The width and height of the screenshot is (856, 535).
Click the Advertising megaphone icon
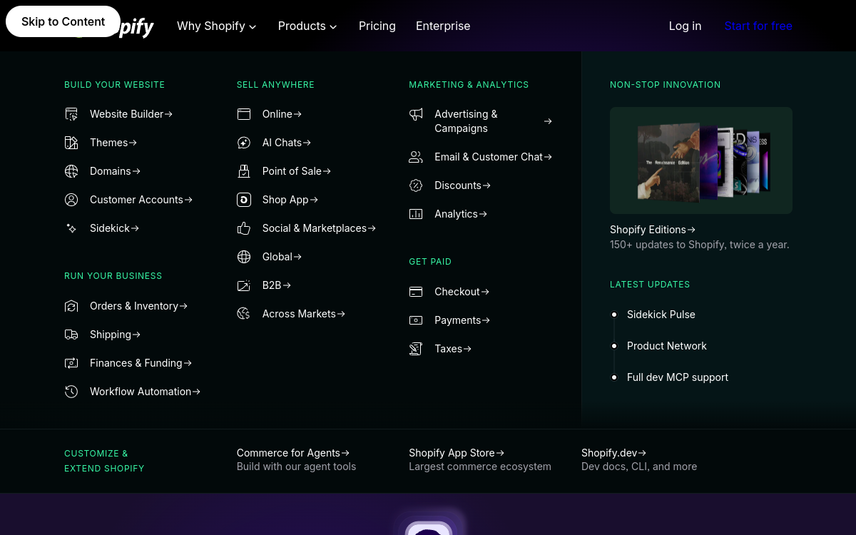click(x=416, y=114)
